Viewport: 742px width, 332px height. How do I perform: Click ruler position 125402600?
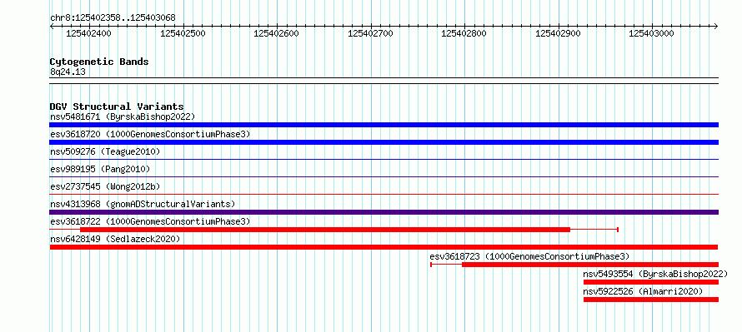click(276, 33)
